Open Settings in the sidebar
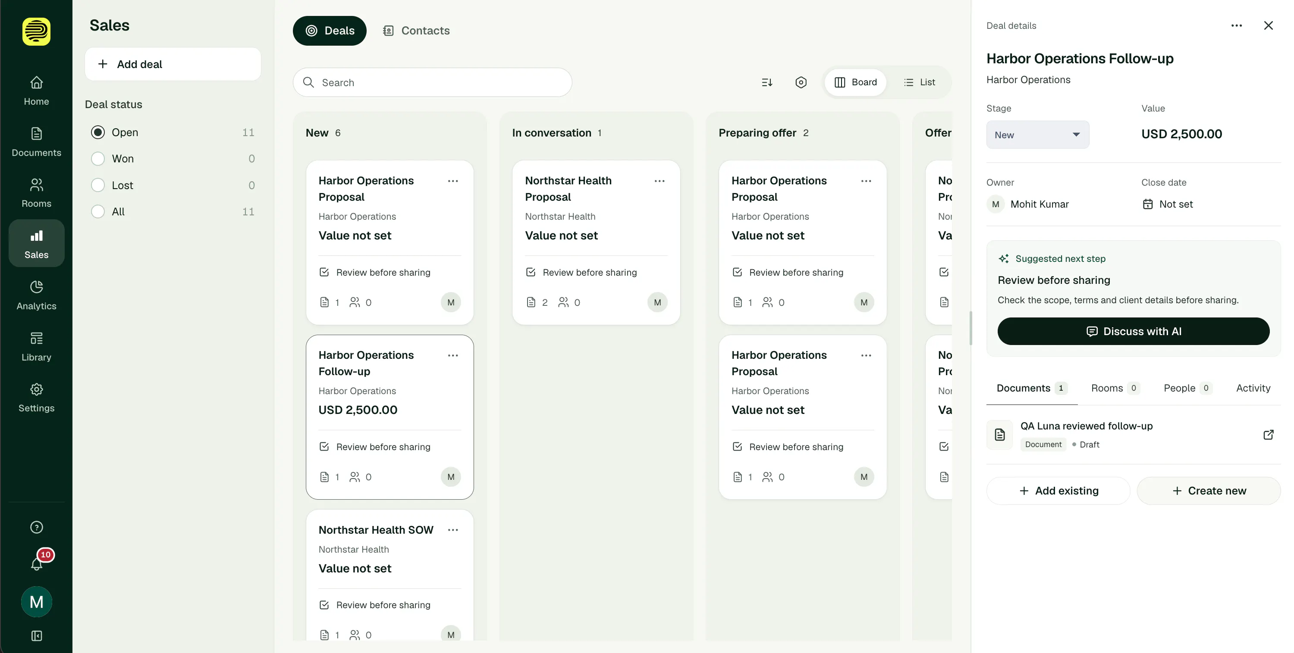Screen dimensions: 1294x653 [36, 398]
